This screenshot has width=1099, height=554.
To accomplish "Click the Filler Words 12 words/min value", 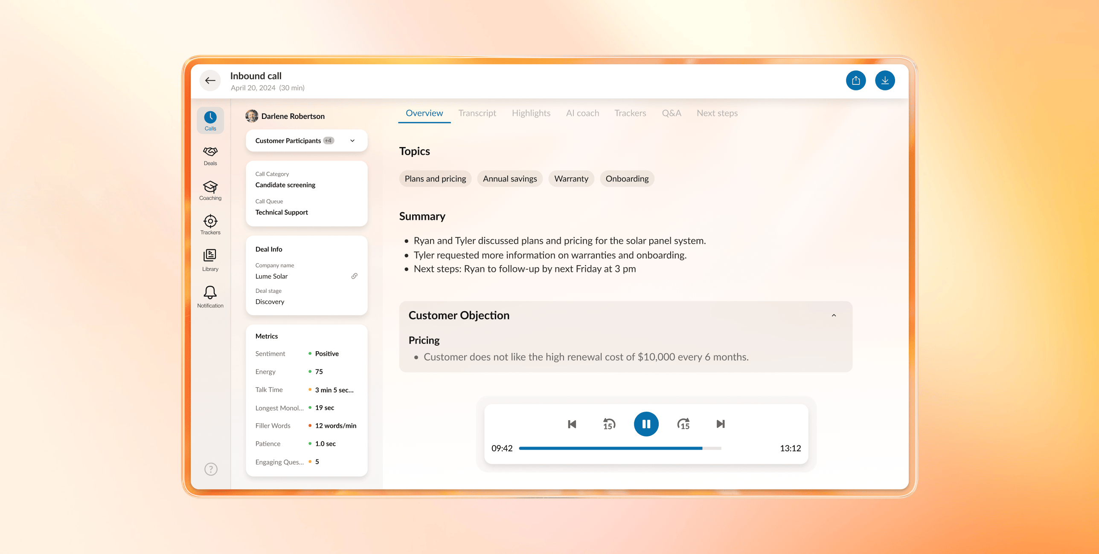I will [336, 426].
